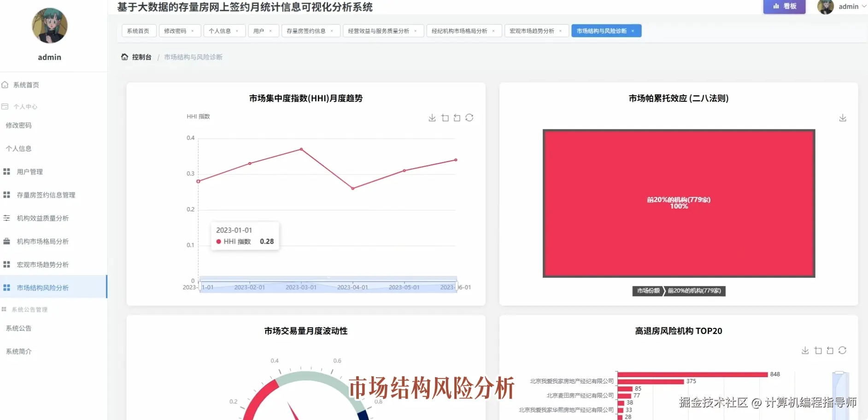Open 控制台 from the breadcrumb
Viewport: 868px width, 420px height.
click(x=141, y=57)
